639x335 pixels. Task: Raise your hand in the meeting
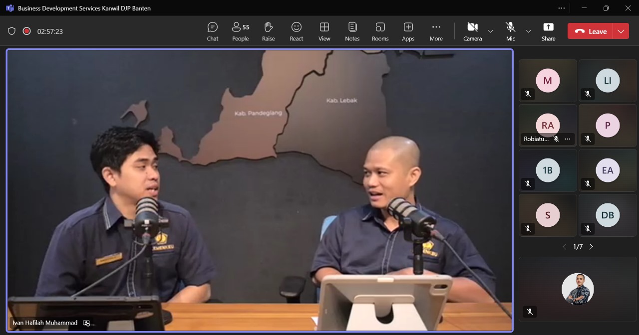(x=269, y=31)
